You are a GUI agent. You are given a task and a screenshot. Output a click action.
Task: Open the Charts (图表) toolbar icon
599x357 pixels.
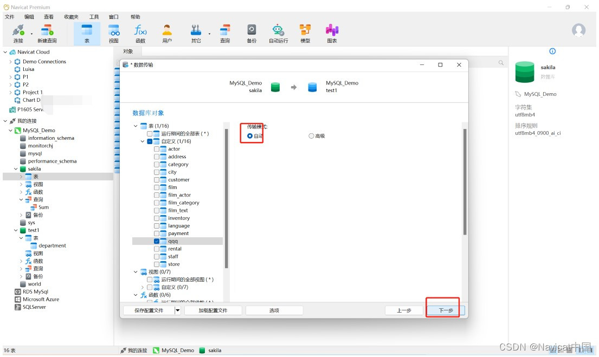tap(332, 34)
